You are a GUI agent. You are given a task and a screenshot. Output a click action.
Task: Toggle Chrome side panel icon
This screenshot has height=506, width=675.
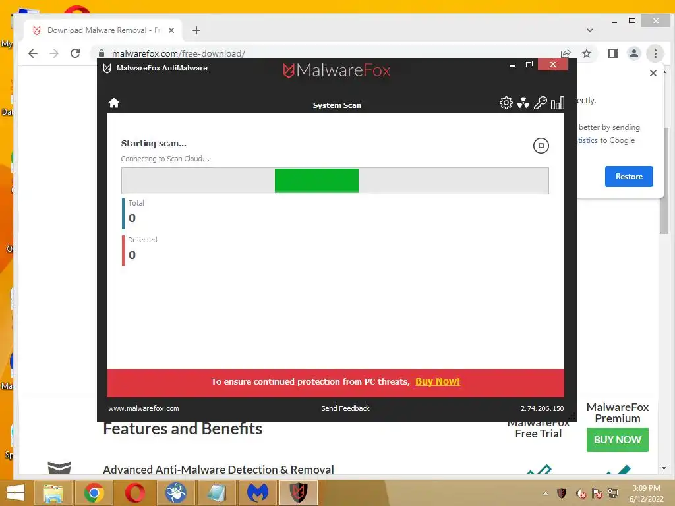612,53
